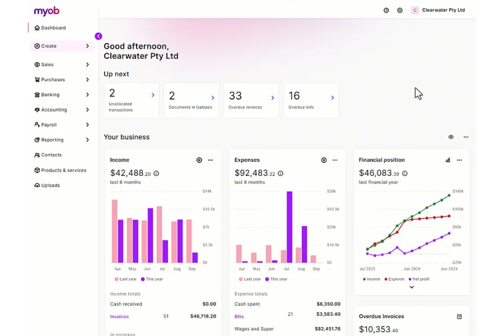Expand the Sales menu chevron
The width and height of the screenshot is (504, 336).
88,65
